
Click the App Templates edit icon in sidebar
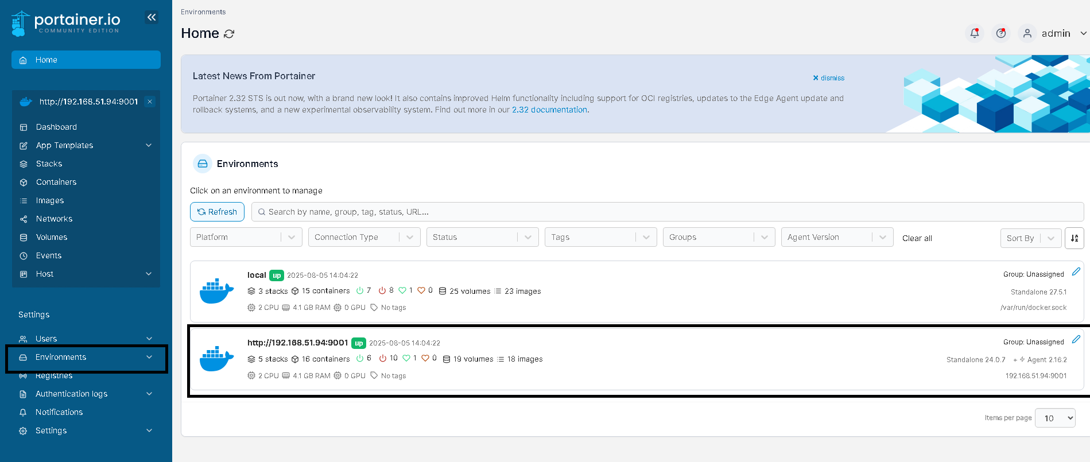coord(24,146)
